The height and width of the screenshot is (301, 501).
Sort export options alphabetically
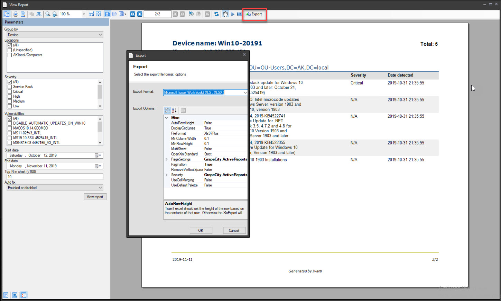pos(174,110)
